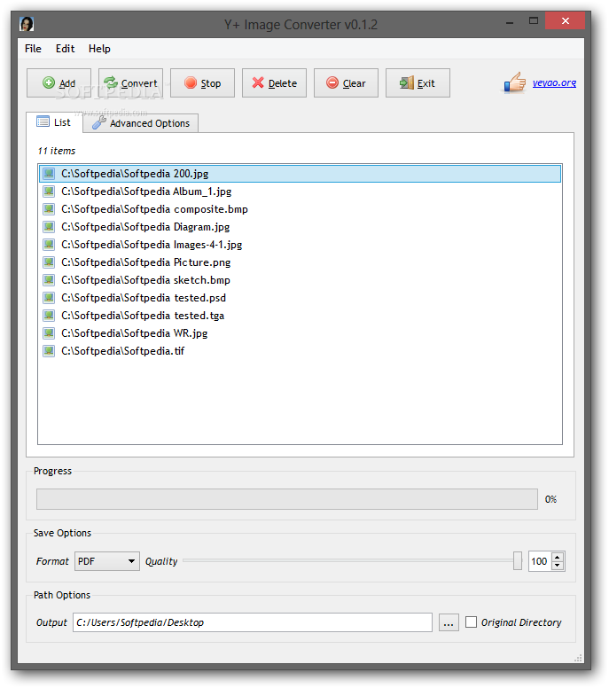This screenshot has width=609, height=688.
Task: Click the image icon next to Softpedia sketch.bmp
Action: [49, 280]
